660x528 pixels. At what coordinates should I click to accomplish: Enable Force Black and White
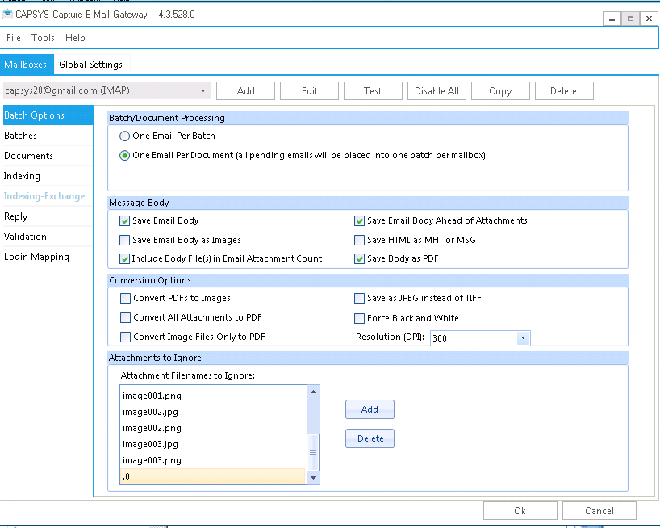[x=360, y=318]
